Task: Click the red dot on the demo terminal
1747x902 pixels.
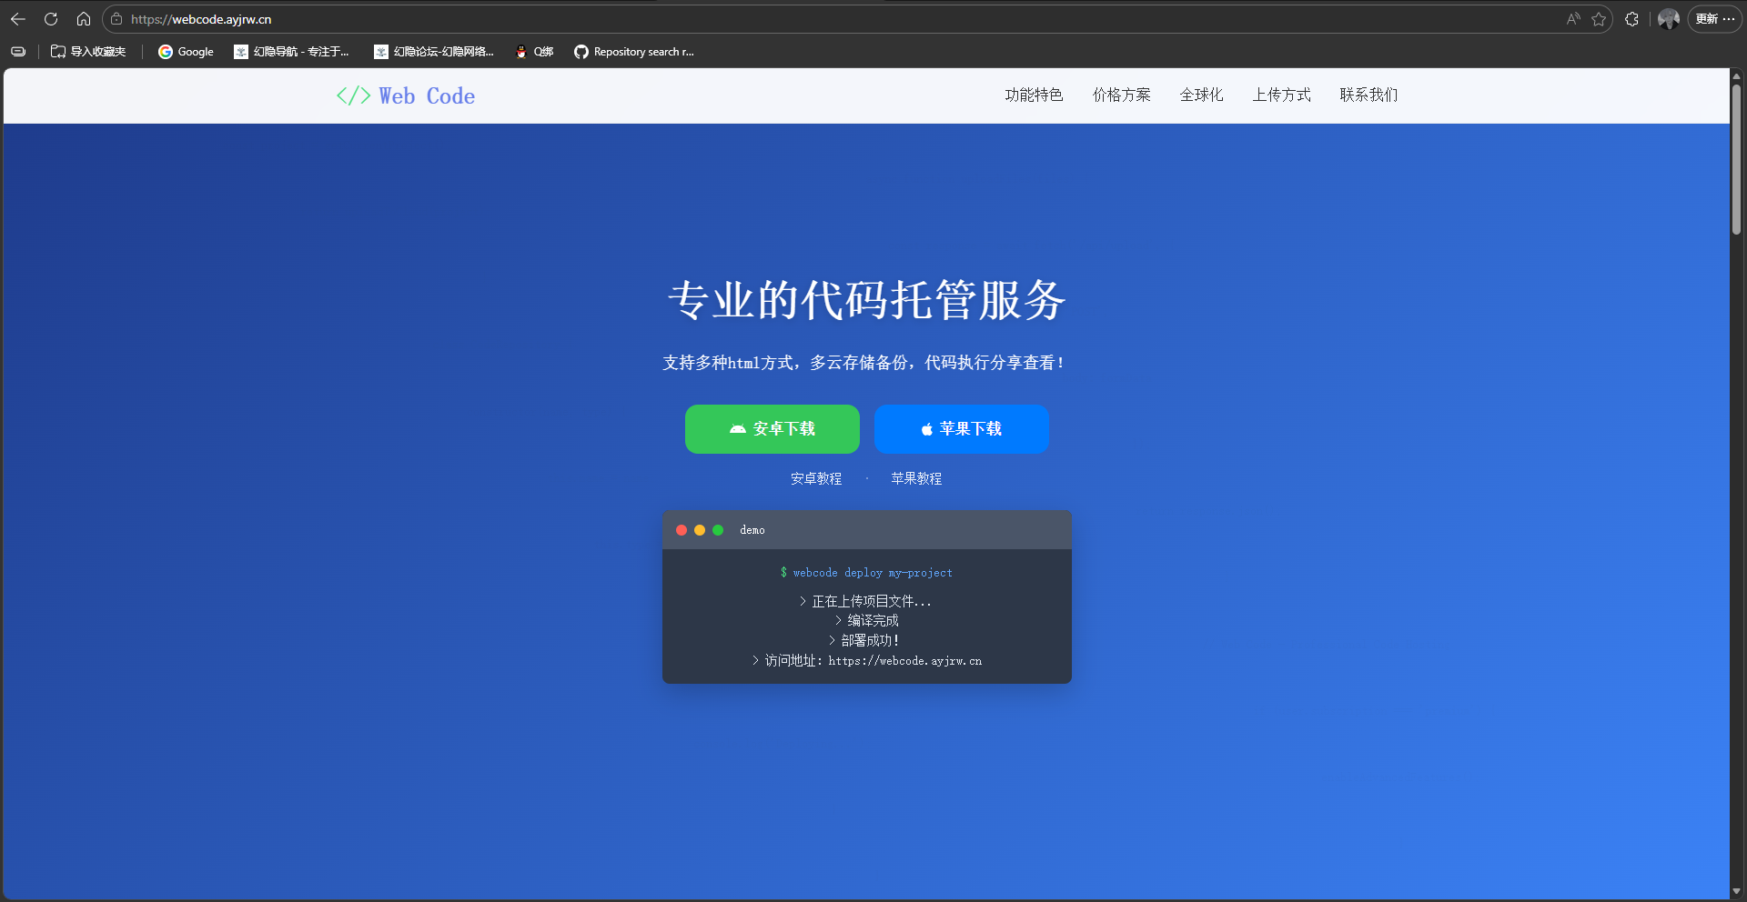Action: [682, 530]
